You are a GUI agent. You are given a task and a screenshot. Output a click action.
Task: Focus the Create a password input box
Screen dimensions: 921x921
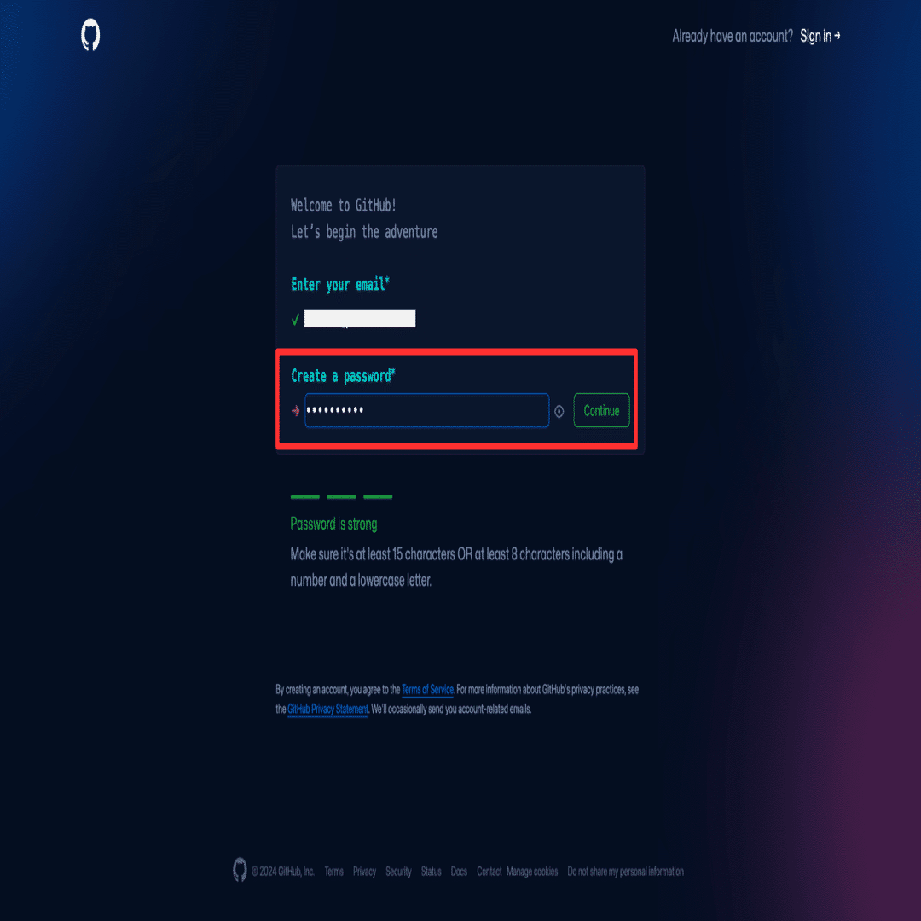tap(426, 410)
